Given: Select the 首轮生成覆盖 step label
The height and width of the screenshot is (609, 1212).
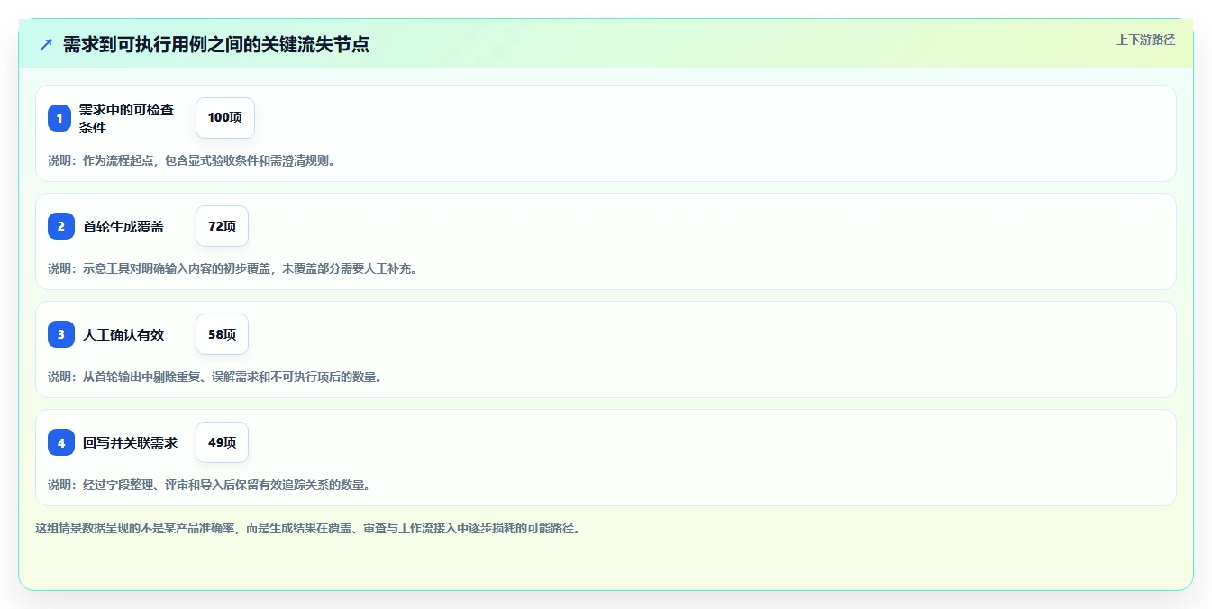Looking at the screenshot, I should coord(123,227).
